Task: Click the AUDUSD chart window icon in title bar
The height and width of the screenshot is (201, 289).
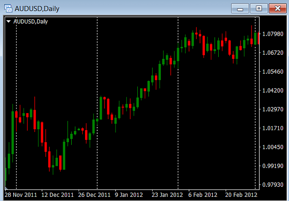Action: point(8,8)
